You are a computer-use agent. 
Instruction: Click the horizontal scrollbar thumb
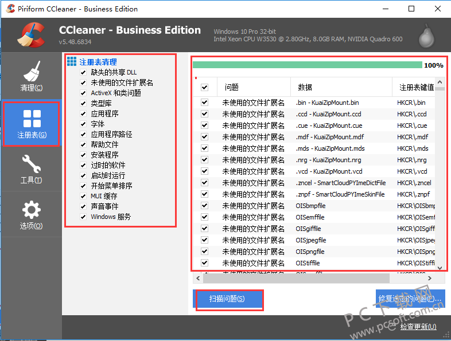[x=296, y=278]
